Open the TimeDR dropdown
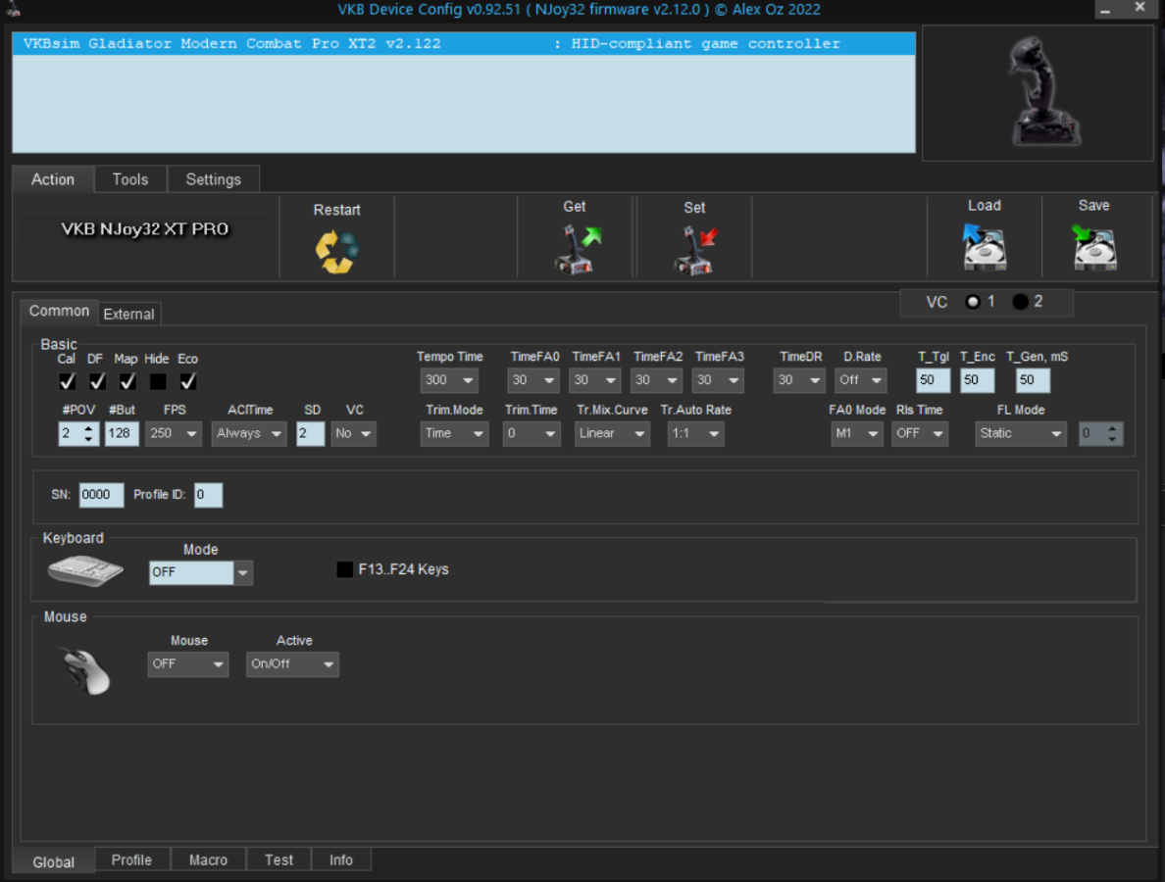Viewport: 1165px width, 882px height. (x=798, y=380)
